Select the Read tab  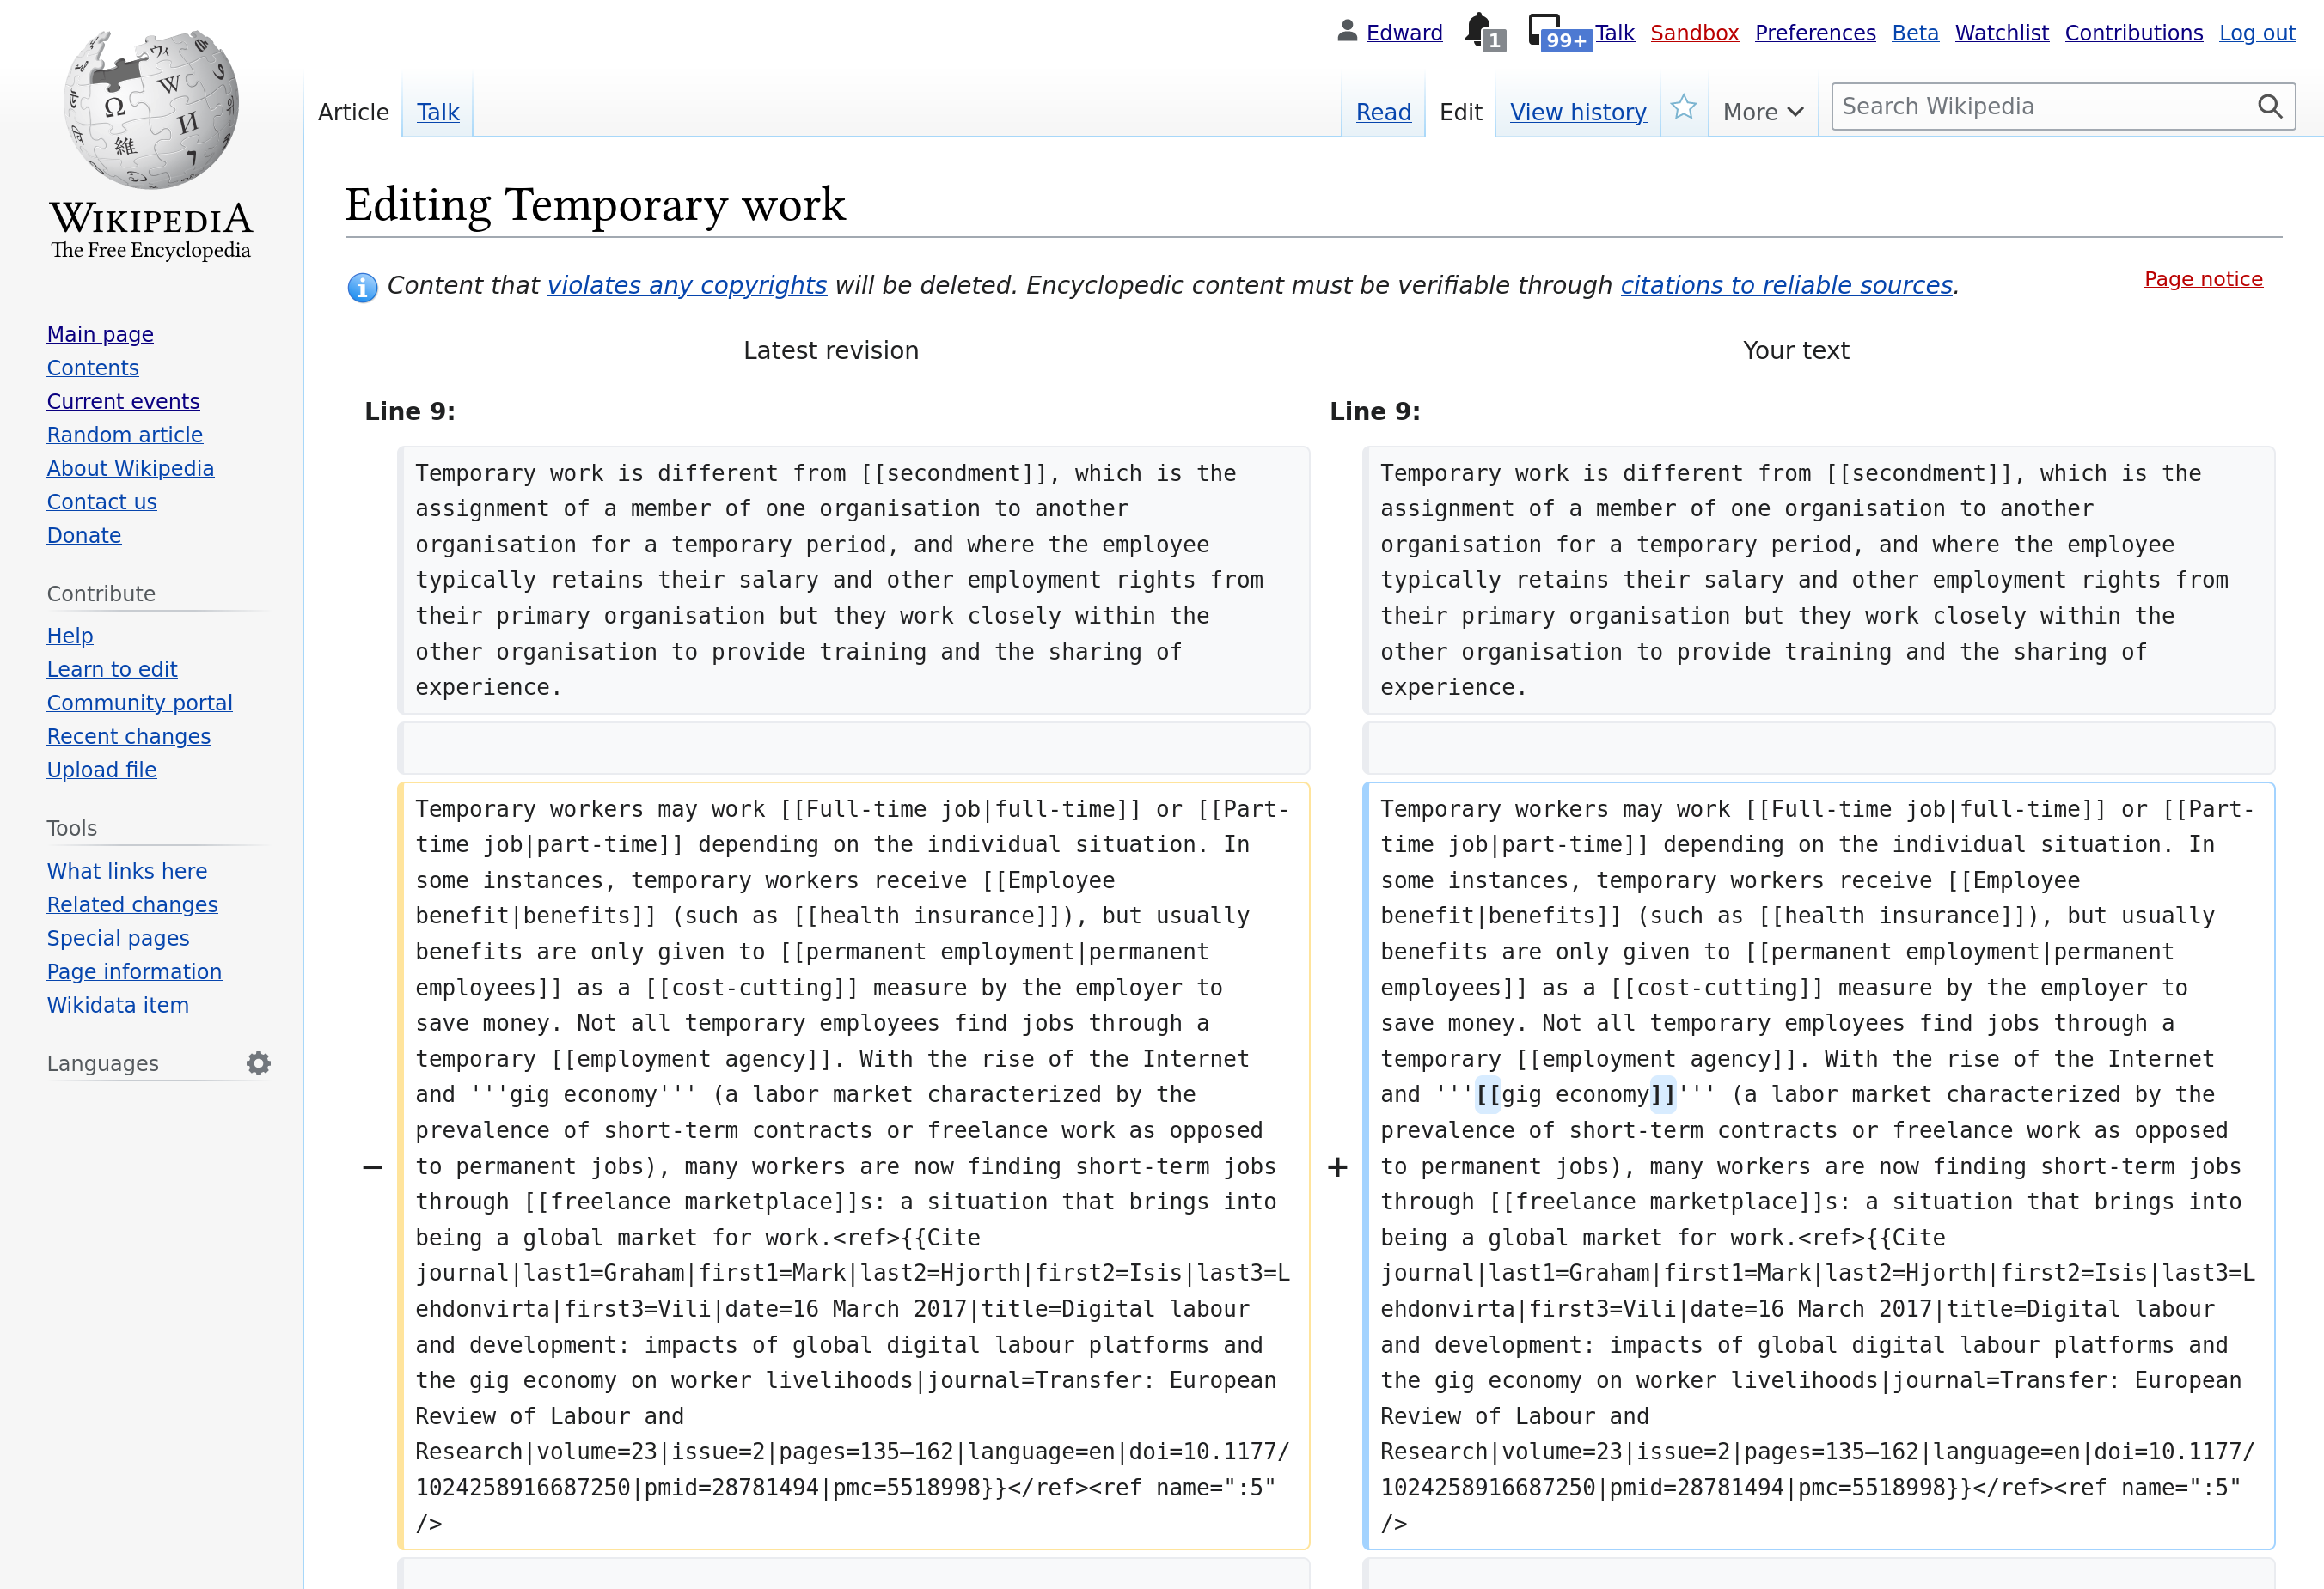tap(1383, 112)
